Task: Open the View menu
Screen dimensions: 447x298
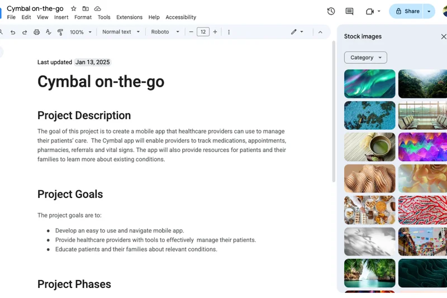Action: (x=42, y=17)
